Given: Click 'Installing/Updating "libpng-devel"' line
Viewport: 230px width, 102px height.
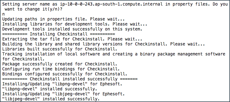Looking at the screenshot, I should tap(62, 84).
